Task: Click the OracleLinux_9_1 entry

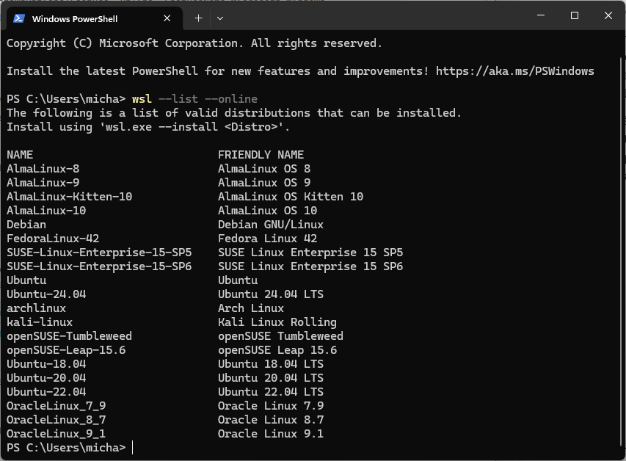Action: pos(56,434)
